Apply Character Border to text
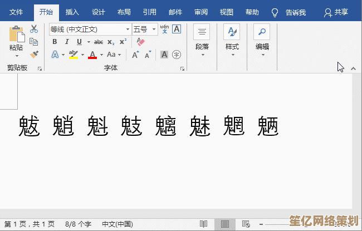362x231 pixels. (177, 29)
